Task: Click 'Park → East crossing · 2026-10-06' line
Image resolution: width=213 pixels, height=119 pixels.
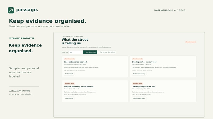Action: point(141,89)
